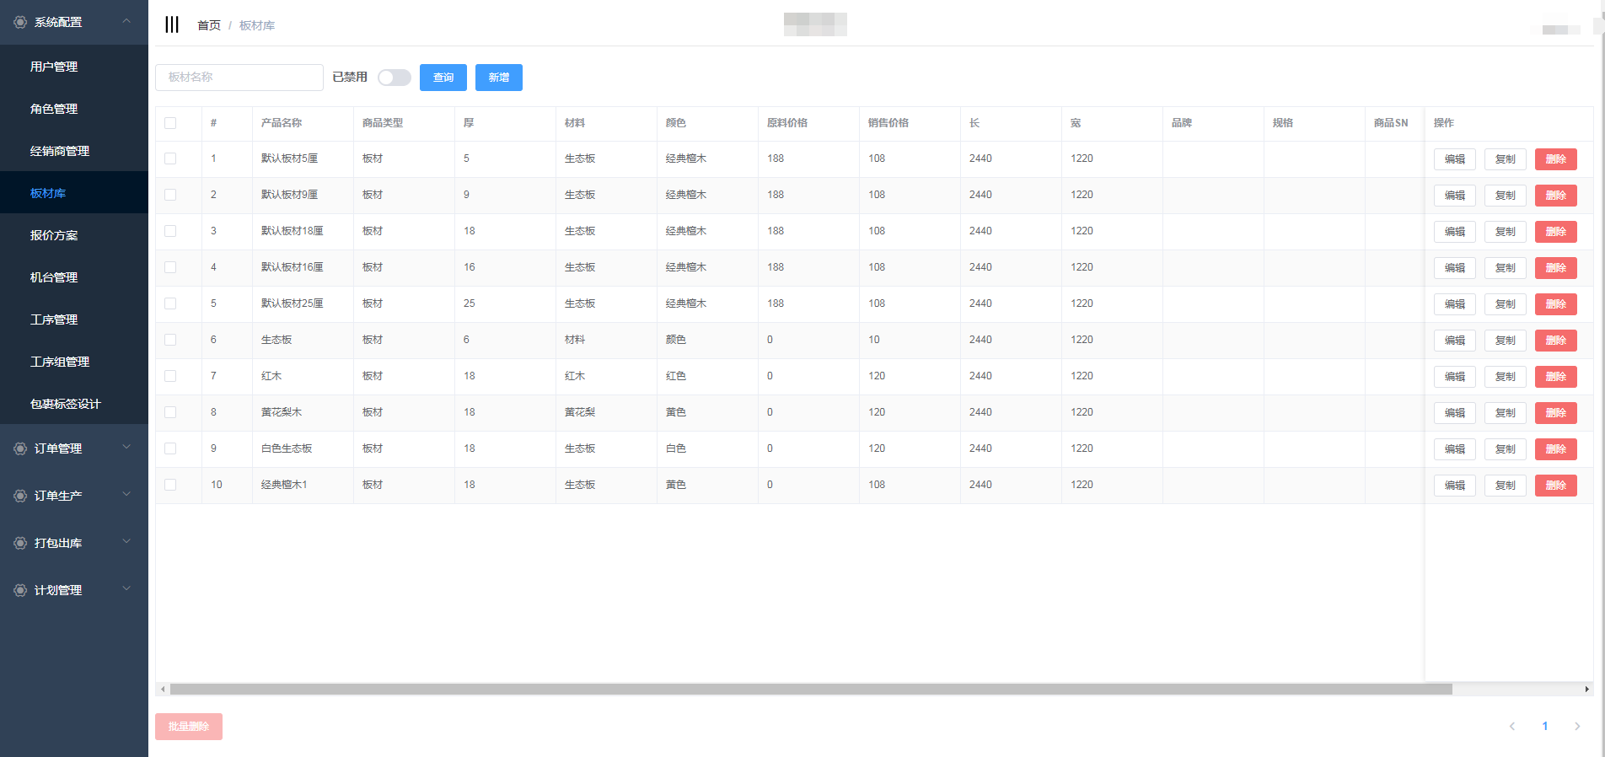Viewport: 1605px width, 757px height.
Task: Expand the 计划管理 menu chevron
Action: [x=126, y=589]
